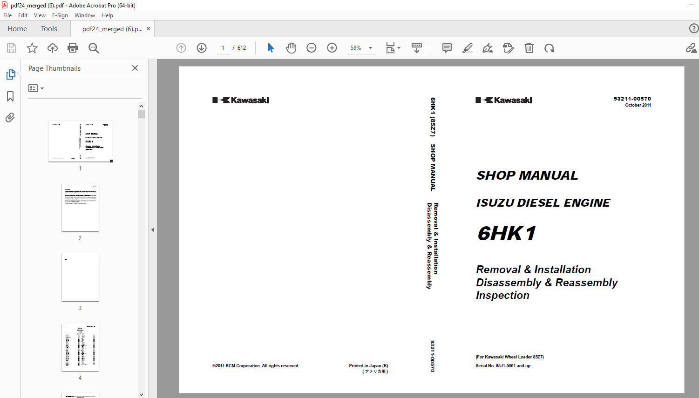Select the Highlight text pen tool
The height and width of the screenshot is (398, 699).
(468, 48)
